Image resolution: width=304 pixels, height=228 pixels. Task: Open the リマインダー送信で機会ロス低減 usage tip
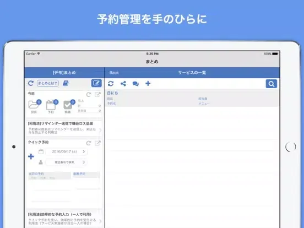pos(64,128)
